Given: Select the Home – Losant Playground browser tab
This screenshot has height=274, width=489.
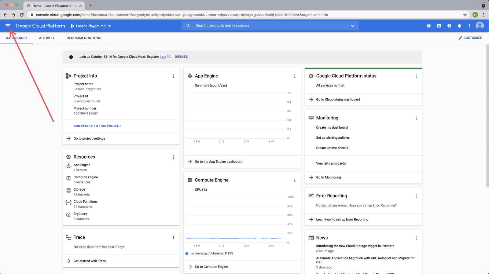Looking at the screenshot, I should point(55,5).
